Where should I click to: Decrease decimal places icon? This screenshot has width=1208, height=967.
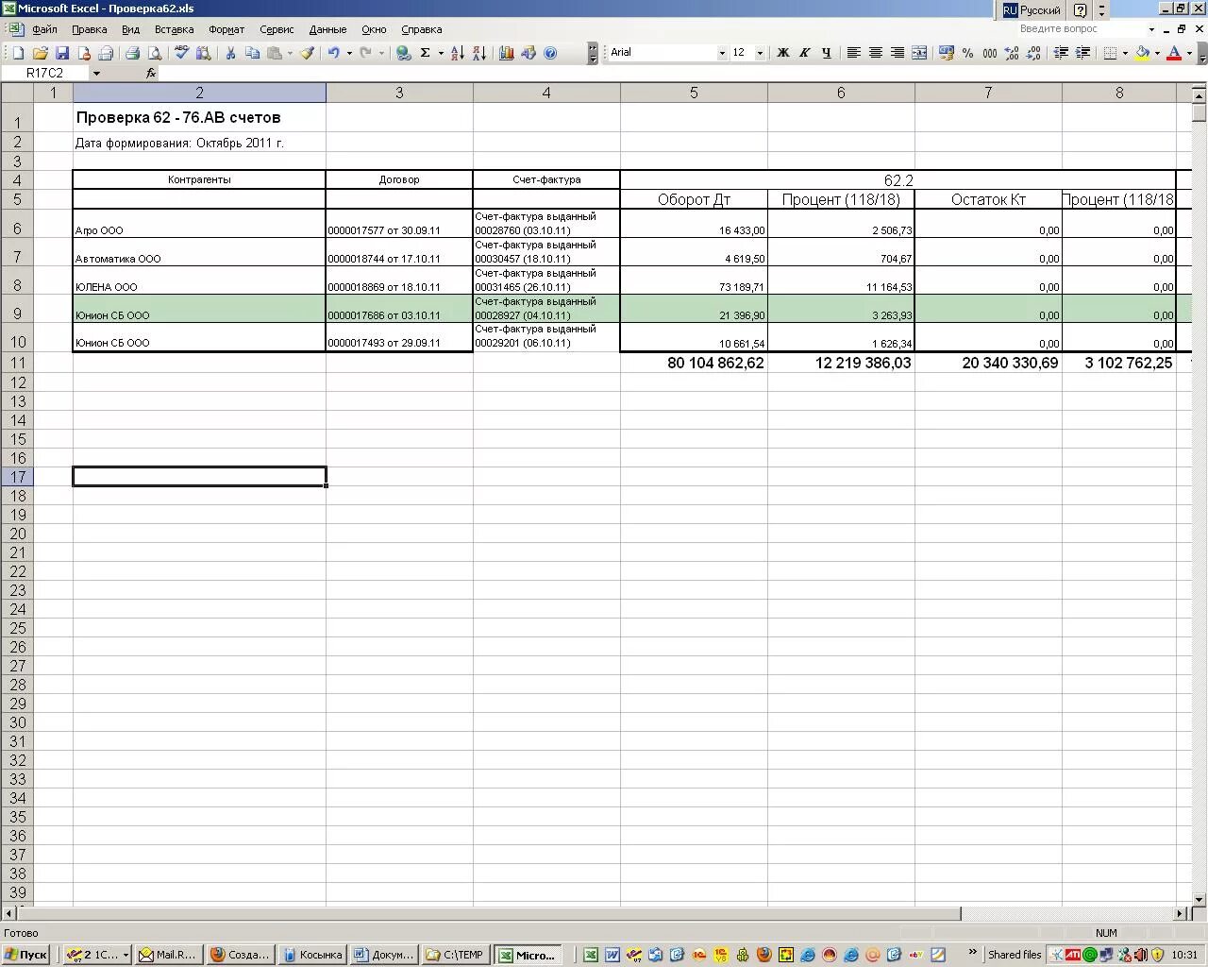[x=1033, y=53]
